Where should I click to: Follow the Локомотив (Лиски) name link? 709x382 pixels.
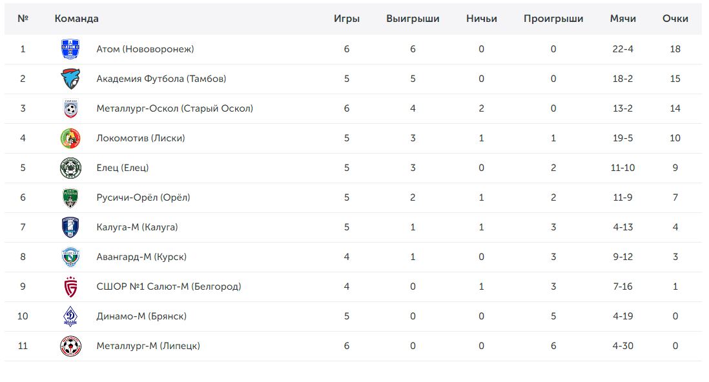pos(141,138)
